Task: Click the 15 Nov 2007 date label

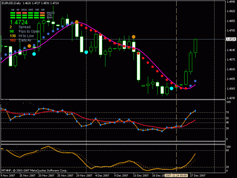Action: pyautogui.click(x=27, y=175)
